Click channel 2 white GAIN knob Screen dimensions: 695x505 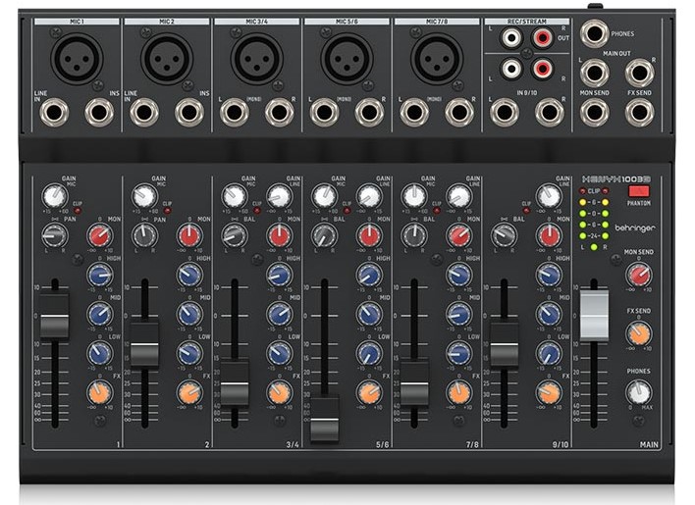[145, 196]
